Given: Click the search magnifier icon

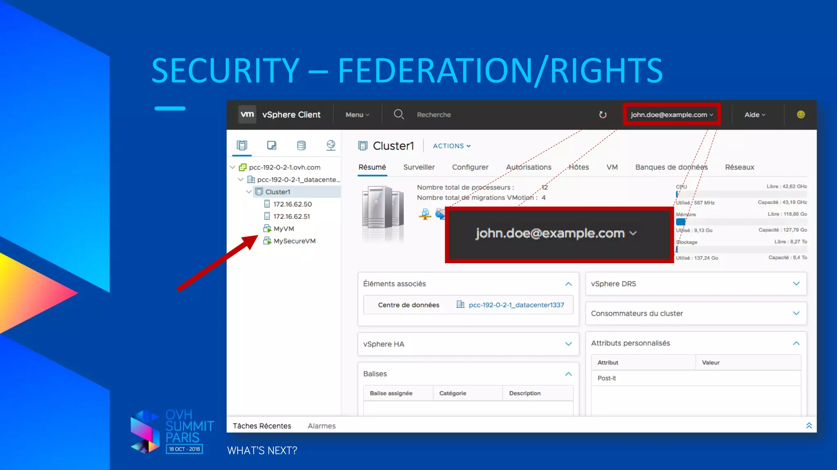Looking at the screenshot, I should pos(399,114).
